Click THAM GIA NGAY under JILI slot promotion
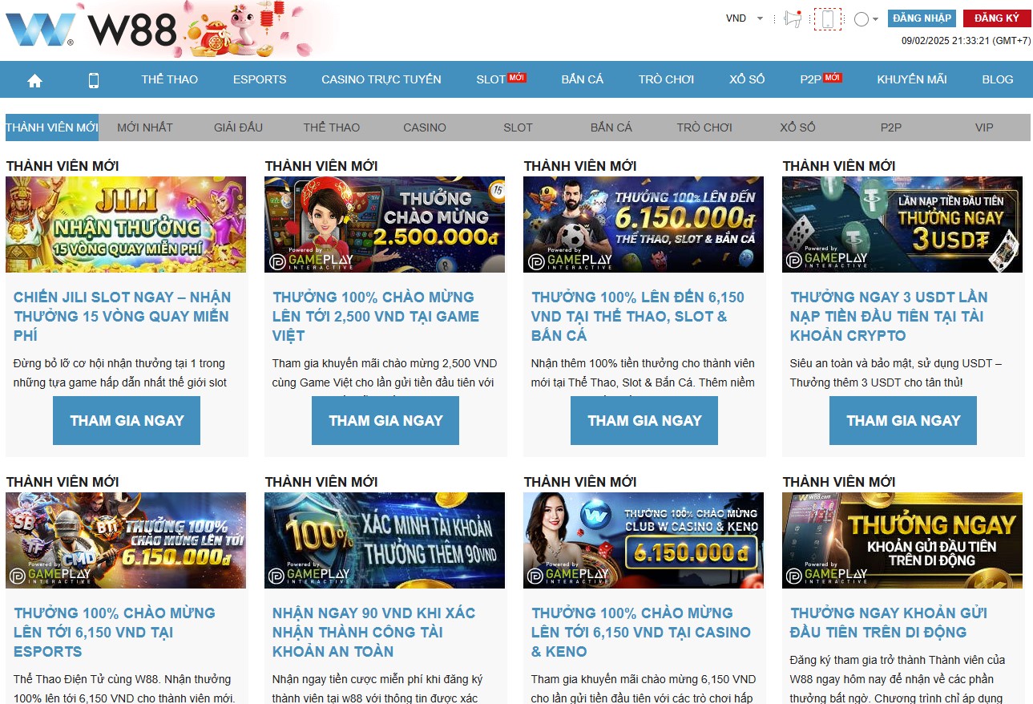1033x704 pixels. pos(127,420)
